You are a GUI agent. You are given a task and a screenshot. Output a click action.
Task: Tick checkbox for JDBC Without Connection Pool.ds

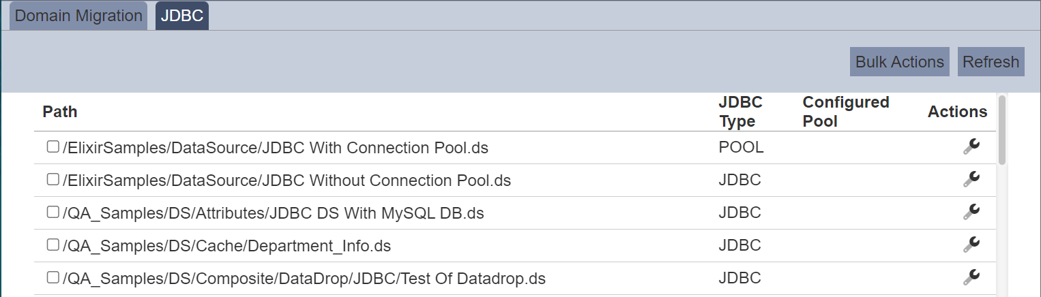pos(53,179)
